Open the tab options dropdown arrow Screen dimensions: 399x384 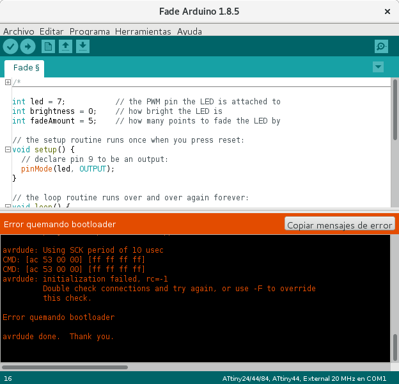coord(378,67)
